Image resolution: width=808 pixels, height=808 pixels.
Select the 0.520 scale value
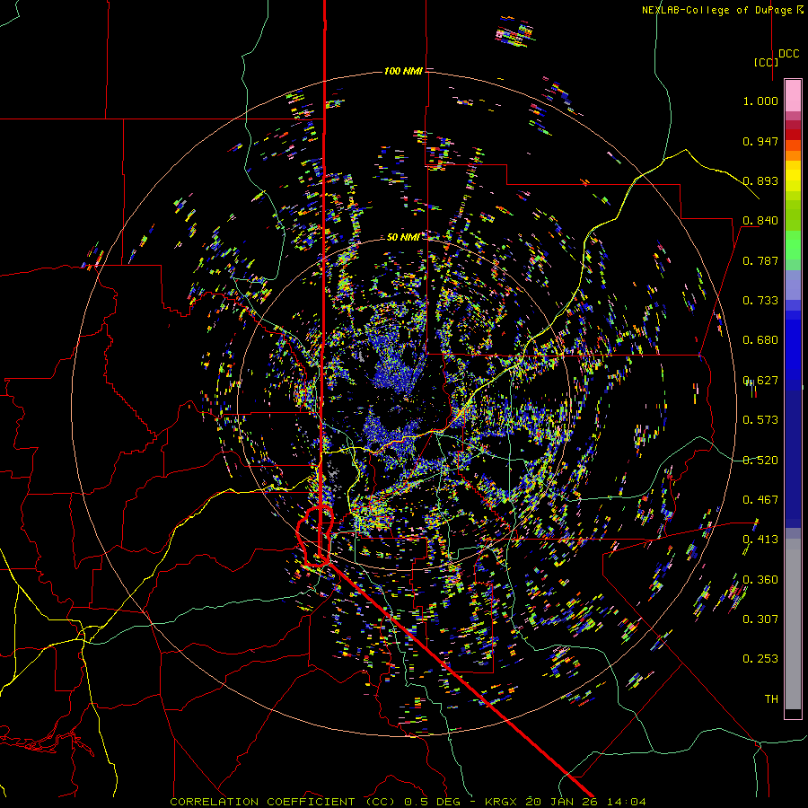click(x=760, y=461)
